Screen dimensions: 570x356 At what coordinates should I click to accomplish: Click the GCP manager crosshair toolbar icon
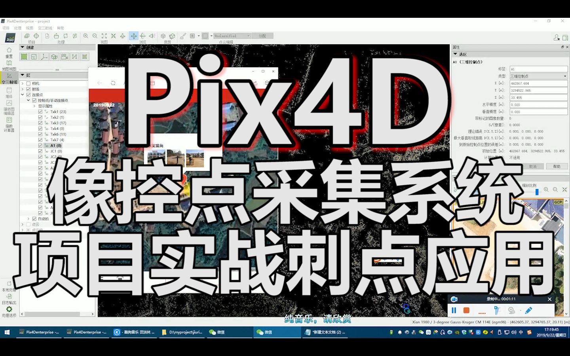36,36
